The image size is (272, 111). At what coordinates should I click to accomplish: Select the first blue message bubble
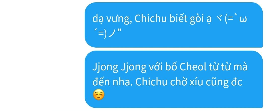tap(174, 25)
